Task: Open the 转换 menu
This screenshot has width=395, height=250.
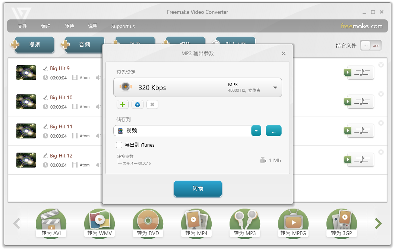Action: [69, 26]
